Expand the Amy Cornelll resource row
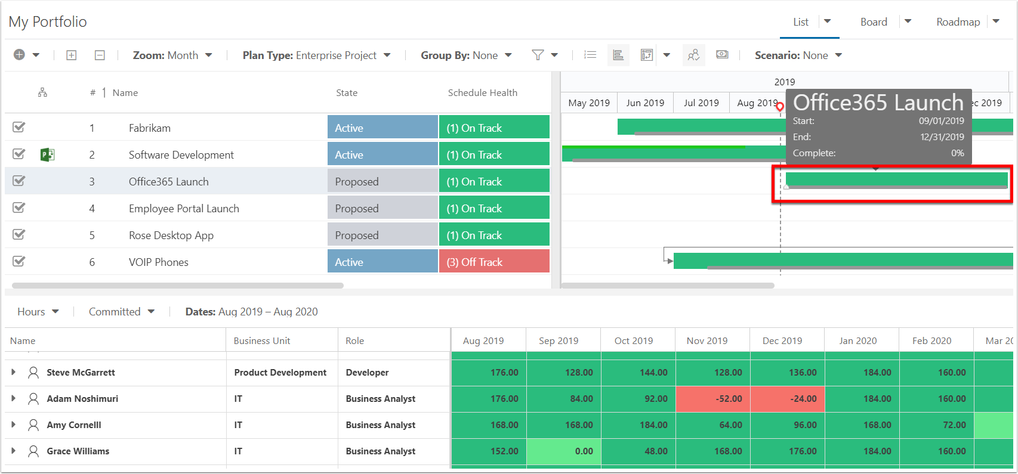1018x474 pixels. click(14, 425)
